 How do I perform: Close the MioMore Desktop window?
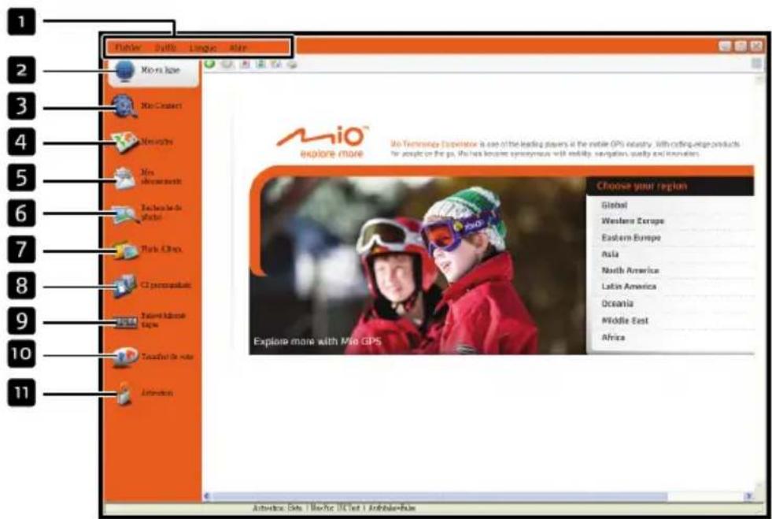click(756, 46)
